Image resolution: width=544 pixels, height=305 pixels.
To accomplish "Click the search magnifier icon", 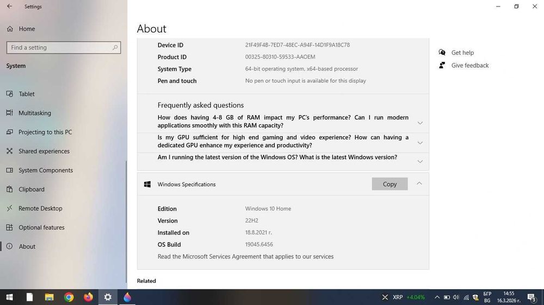I will [115, 47].
